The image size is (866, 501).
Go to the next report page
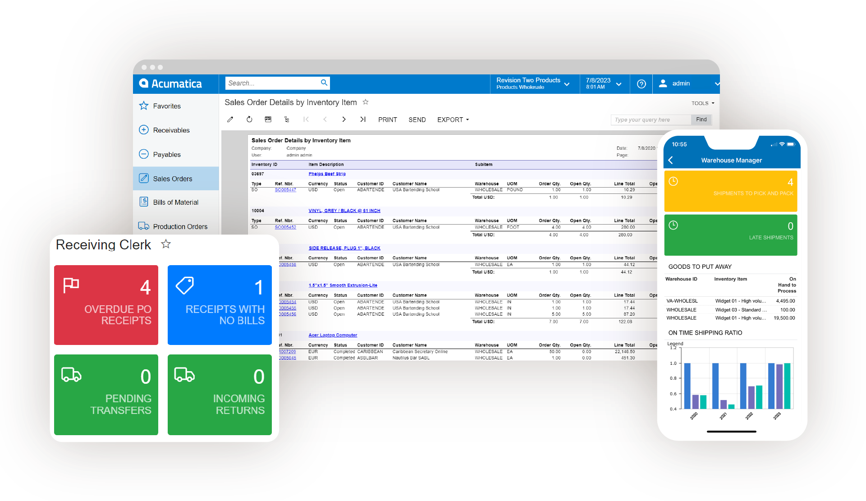[344, 120]
